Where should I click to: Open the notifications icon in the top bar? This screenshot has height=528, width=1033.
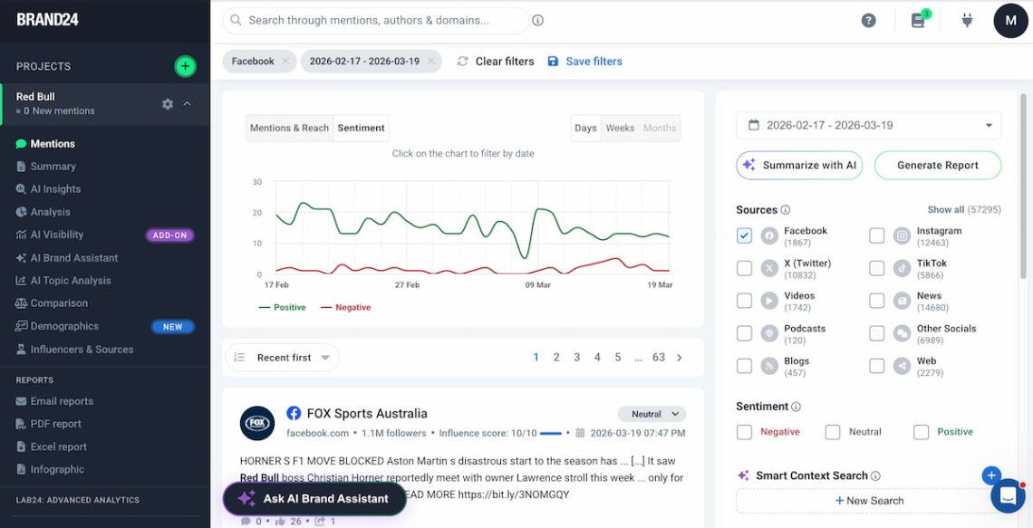(919, 20)
